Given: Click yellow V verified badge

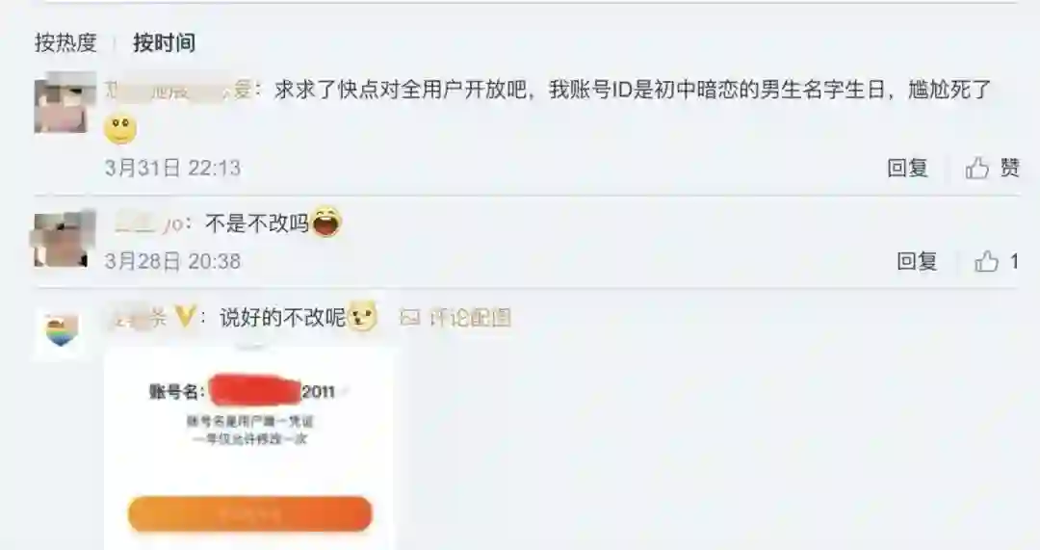Looking at the screenshot, I should click(184, 318).
